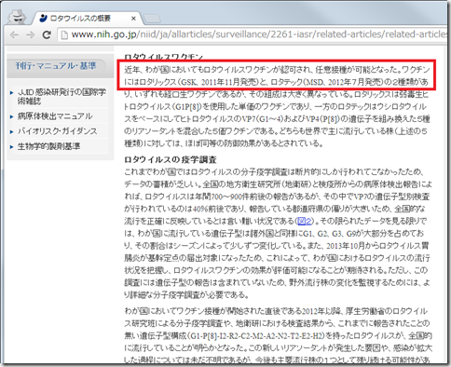Open the 図2 figure link
Image resolution: width=451 pixels, height=367 pixels.
305,221
